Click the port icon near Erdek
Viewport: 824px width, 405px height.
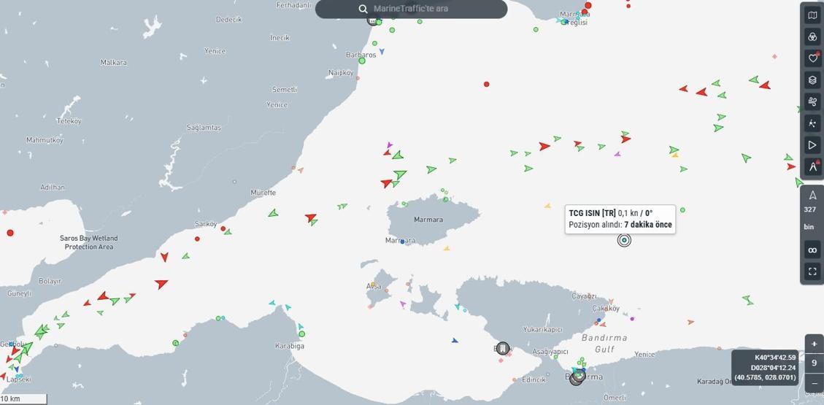[x=502, y=349]
